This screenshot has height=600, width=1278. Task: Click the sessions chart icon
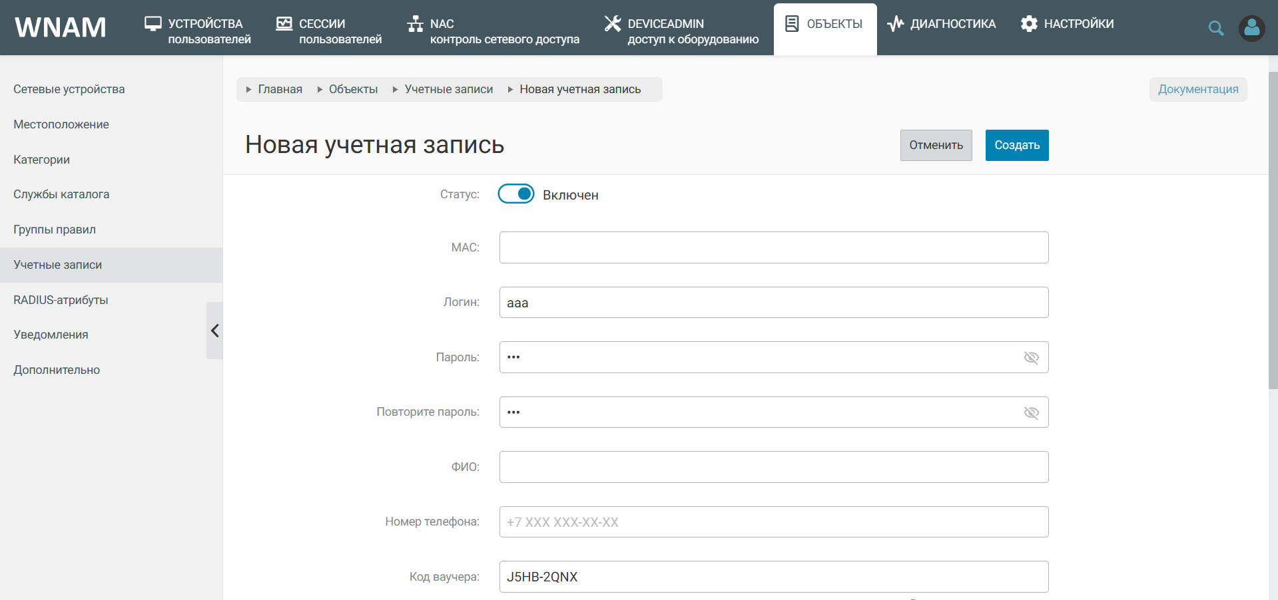click(284, 24)
